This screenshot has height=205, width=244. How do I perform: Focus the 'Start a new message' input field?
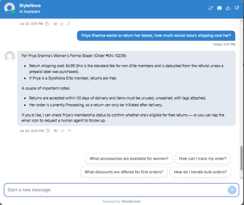[x=121, y=190]
